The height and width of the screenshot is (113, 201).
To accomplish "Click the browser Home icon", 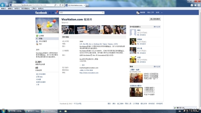I will click(x=192, y=5).
